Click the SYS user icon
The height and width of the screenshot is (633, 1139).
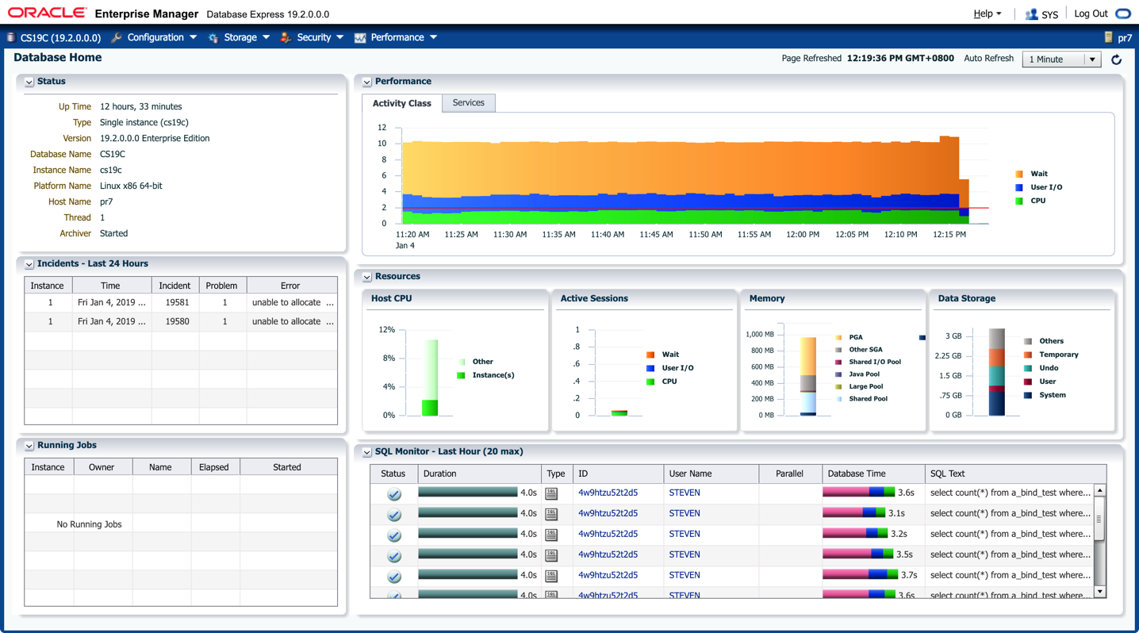1031,14
